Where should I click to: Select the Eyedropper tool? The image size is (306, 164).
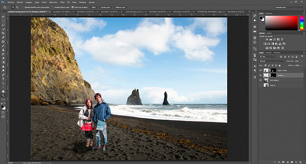click(3, 37)
